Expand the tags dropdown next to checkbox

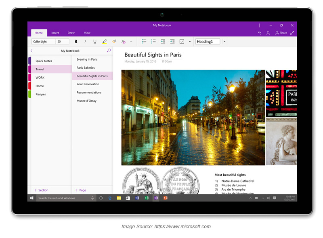(x=190, y=42)
